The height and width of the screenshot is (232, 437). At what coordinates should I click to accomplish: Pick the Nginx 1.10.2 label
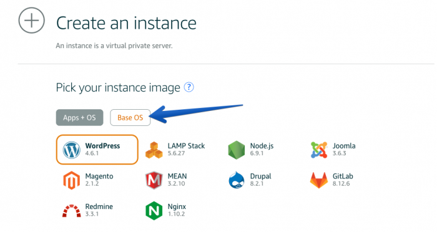[177, 210]
